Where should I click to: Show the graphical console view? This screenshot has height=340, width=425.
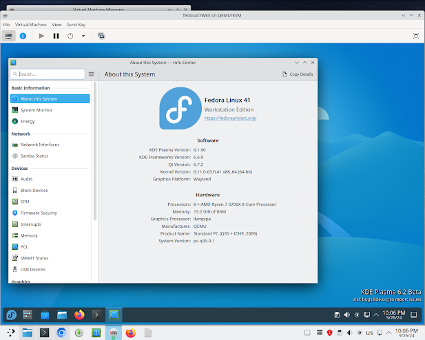9,36
